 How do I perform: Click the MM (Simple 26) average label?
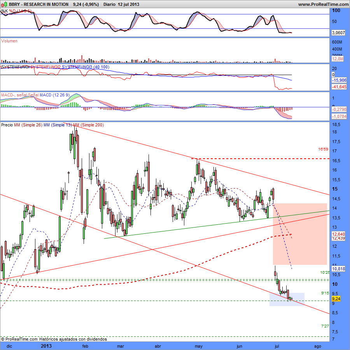[x=28, y=125]
